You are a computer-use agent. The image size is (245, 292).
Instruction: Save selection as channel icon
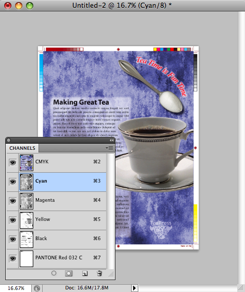point(69,273)
